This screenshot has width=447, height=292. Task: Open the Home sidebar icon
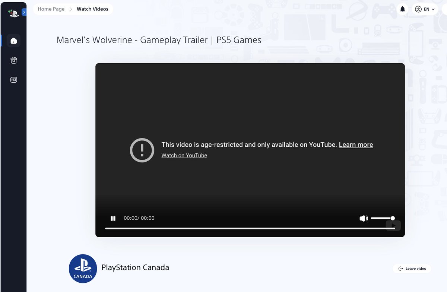coord(14,41)
